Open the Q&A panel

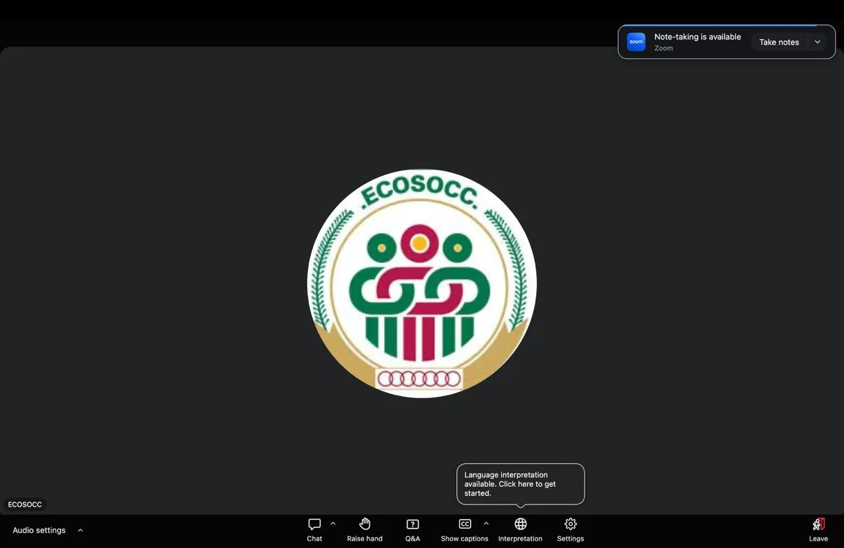click(413, 530)
